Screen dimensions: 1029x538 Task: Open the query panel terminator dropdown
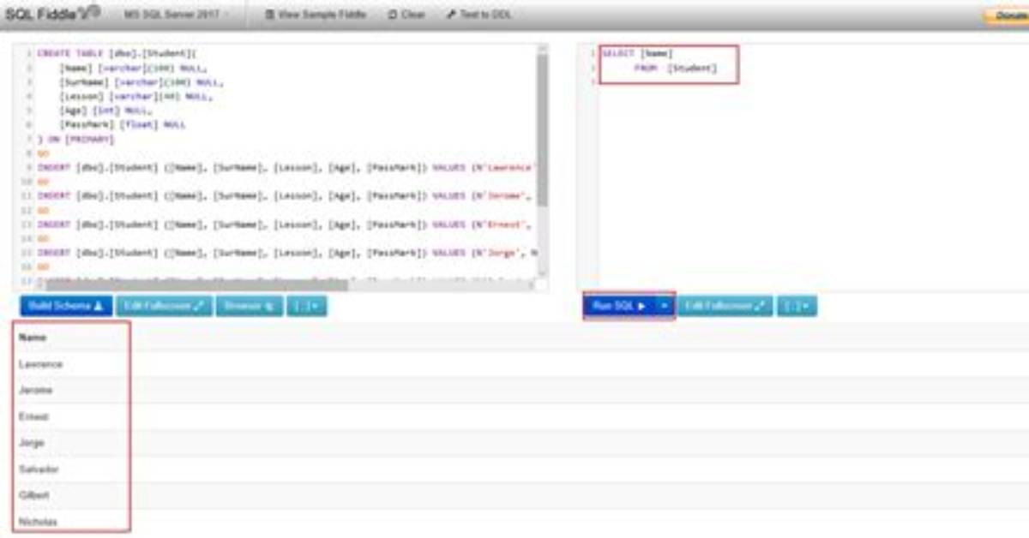pos(797,306)
